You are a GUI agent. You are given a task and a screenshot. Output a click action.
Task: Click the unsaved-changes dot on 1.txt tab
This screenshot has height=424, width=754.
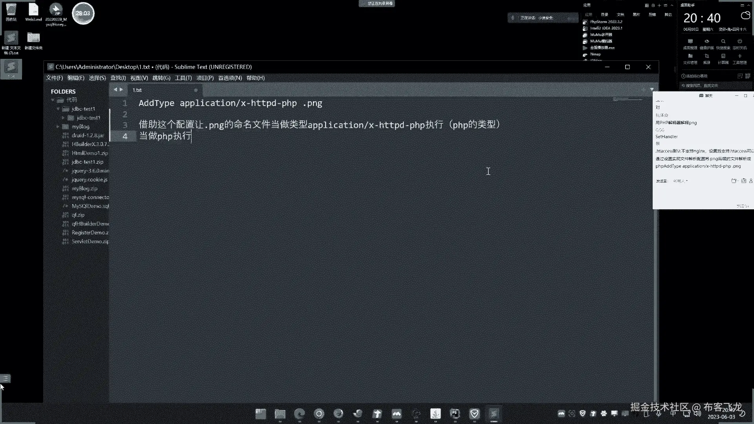pyautogui.click(x=196, y=90)
